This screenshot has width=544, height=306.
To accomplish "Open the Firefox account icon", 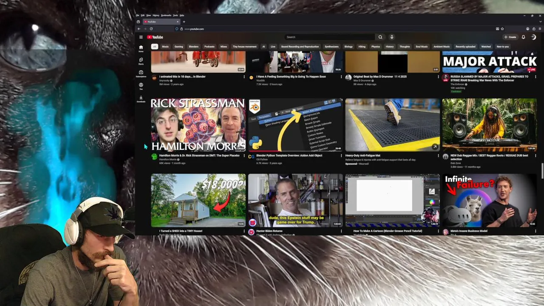I will [528, 29].
